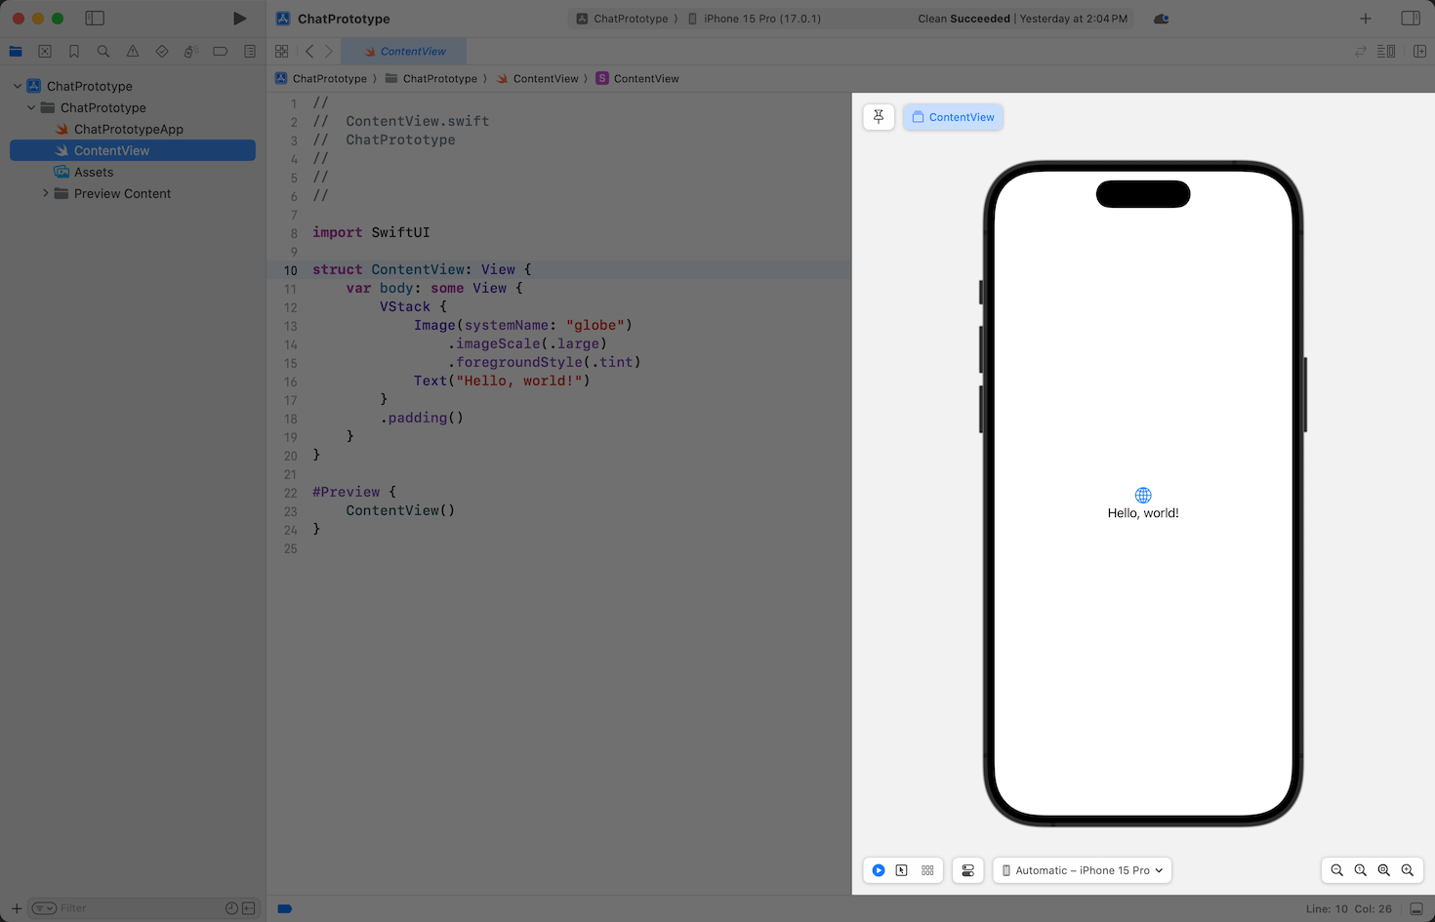Click the pin preview button
This screenshot has height=922, width=1435.
(x=879, y=117)
